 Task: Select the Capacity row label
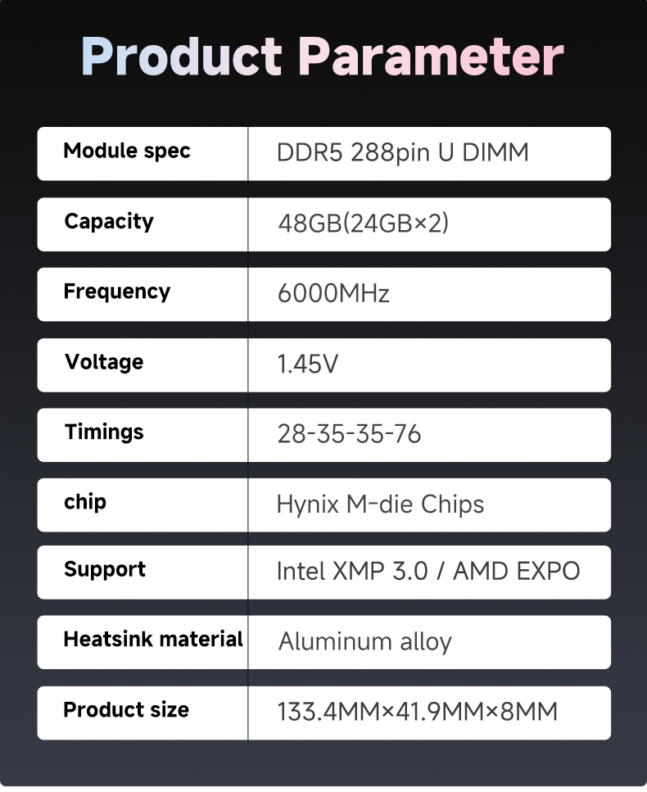click(109, 222)
